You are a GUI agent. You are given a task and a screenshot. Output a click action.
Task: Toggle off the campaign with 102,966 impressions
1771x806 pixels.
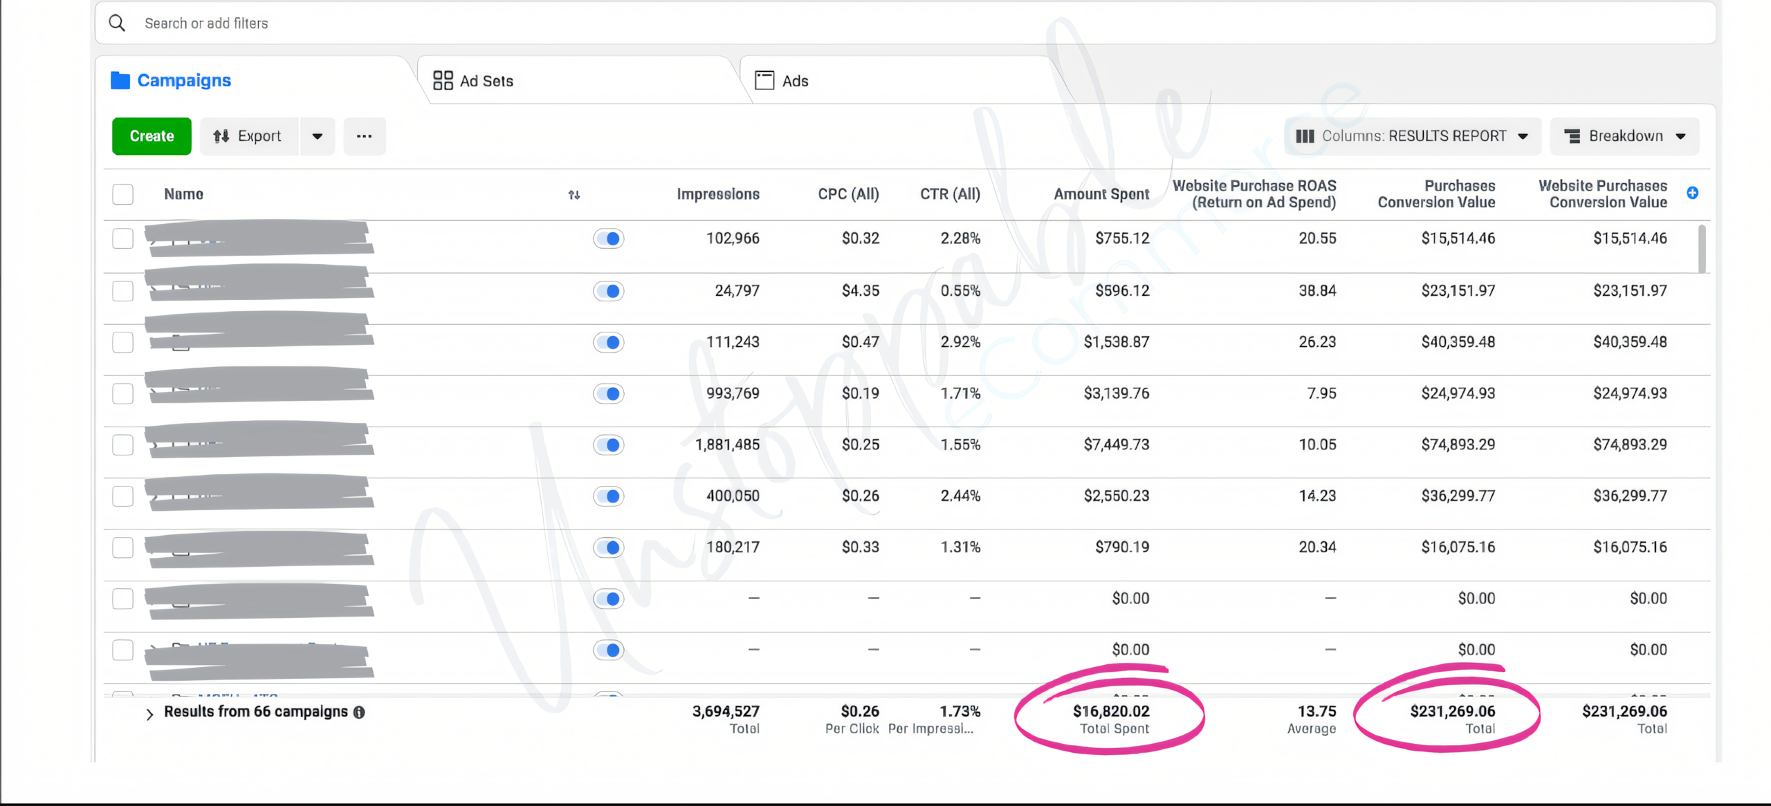point(609,239)
